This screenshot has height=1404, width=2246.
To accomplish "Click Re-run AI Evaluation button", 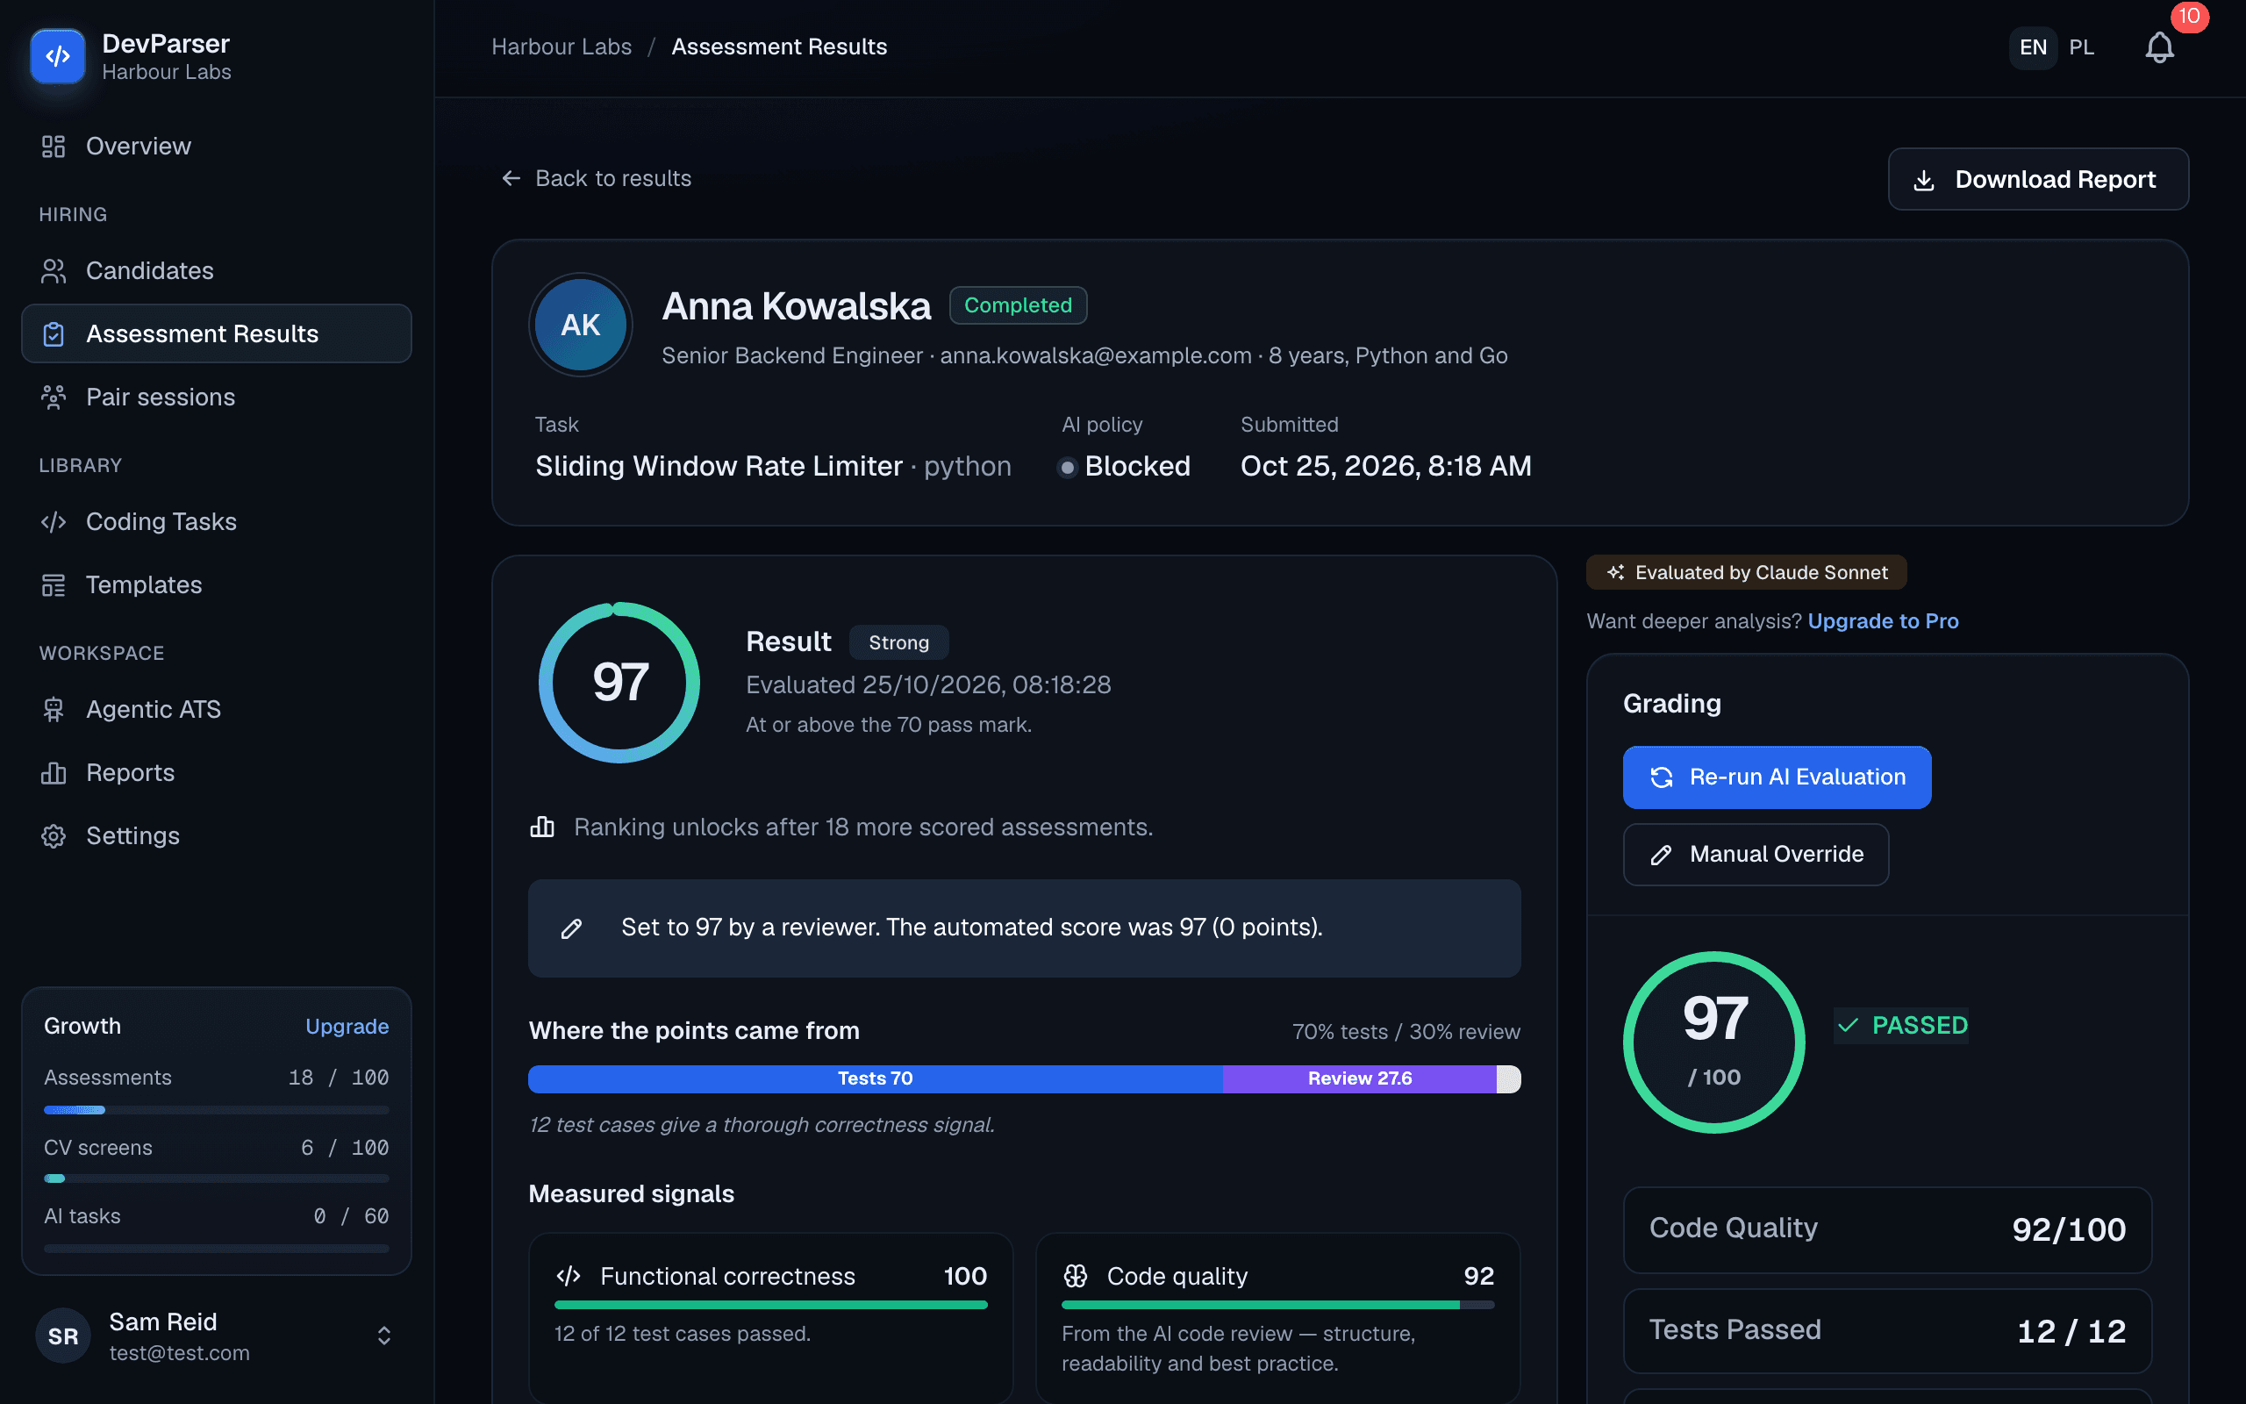I will [1777, 777].
